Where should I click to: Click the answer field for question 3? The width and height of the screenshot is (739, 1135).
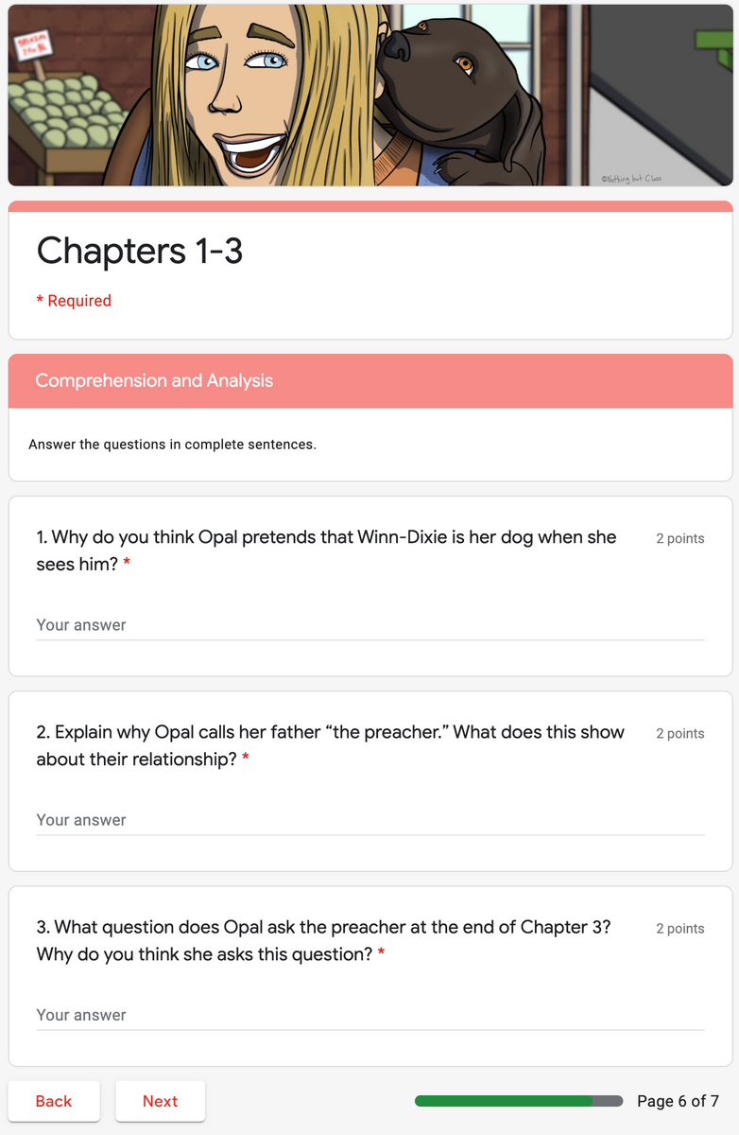click(x=369, y=1015)
